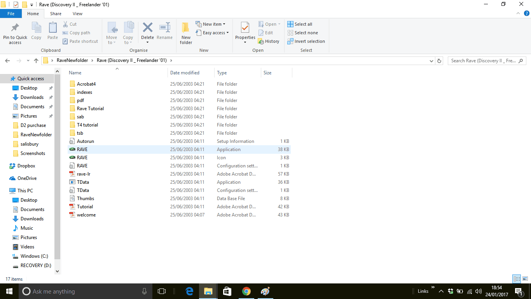Create a New folder
The image size is (531, 299).
click(x=186, y=33)
